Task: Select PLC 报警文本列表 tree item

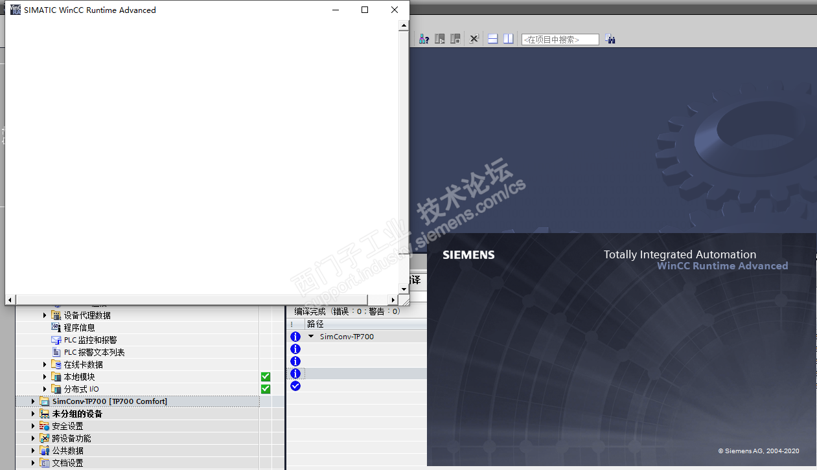Action: tap(94, 352)
